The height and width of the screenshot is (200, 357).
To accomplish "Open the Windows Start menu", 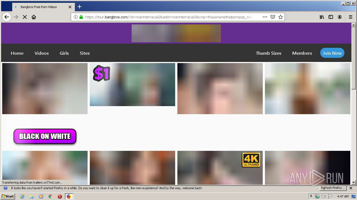I will click(x=8, y=196).
